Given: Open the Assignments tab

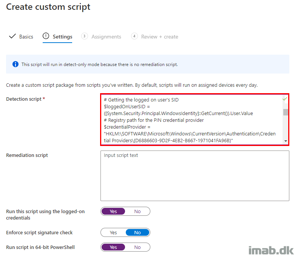Looking at the screenshot, I should [x=106, y=37].
